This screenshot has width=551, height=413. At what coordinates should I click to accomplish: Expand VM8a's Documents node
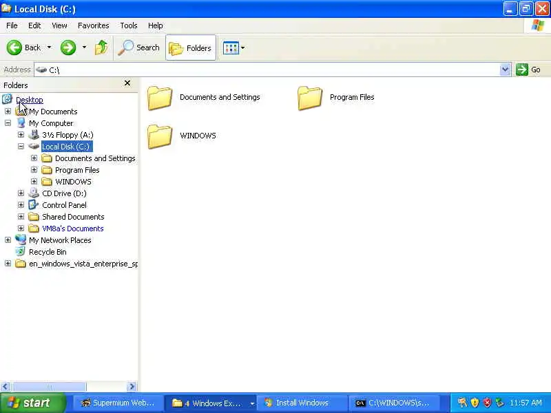click(21, 229)
